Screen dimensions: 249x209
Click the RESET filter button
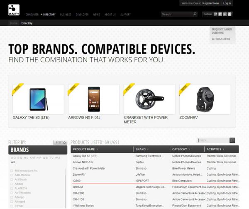(x=60, y=143)
